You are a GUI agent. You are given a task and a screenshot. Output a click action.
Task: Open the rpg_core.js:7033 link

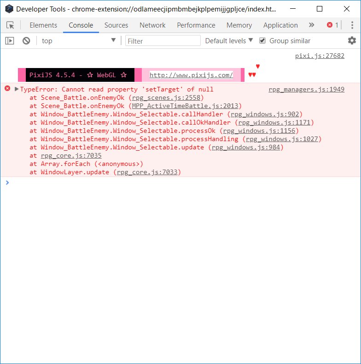point(147,172)
